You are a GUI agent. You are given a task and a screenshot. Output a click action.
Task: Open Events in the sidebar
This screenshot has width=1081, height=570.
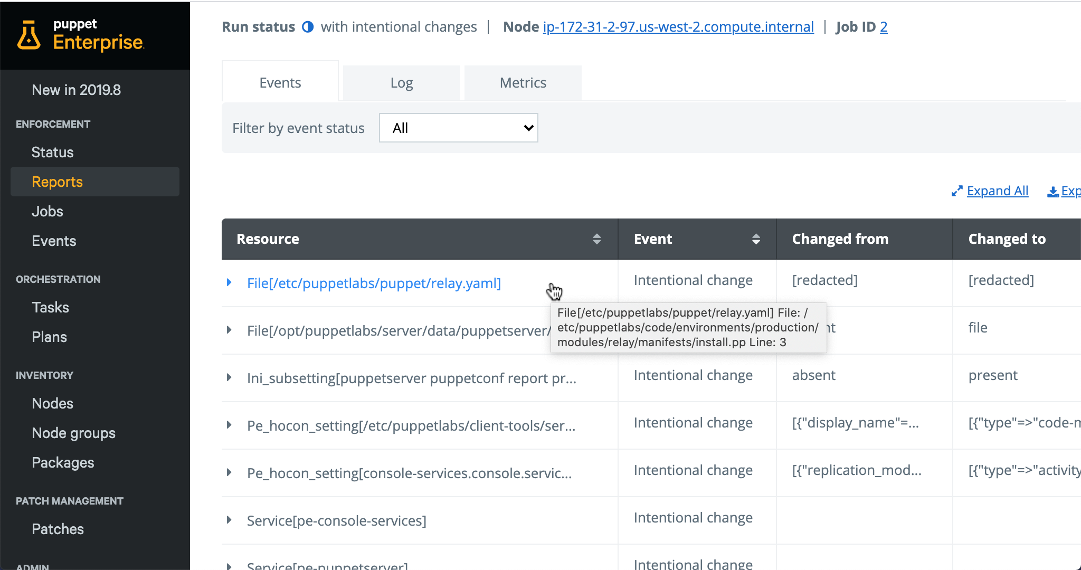point(54,241)
